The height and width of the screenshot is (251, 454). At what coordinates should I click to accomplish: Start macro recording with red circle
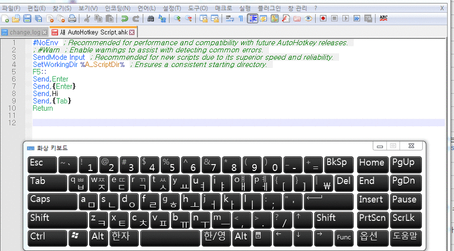(x=323, y=19)
